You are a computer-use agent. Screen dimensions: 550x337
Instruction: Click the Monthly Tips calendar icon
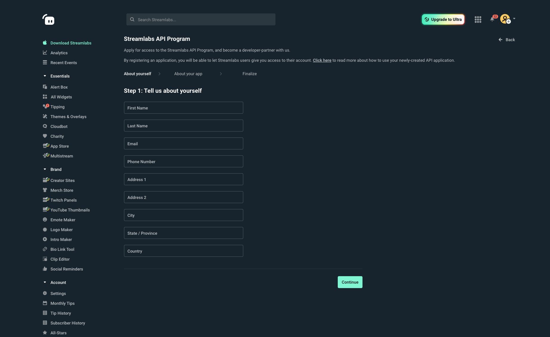coord(45,303)
